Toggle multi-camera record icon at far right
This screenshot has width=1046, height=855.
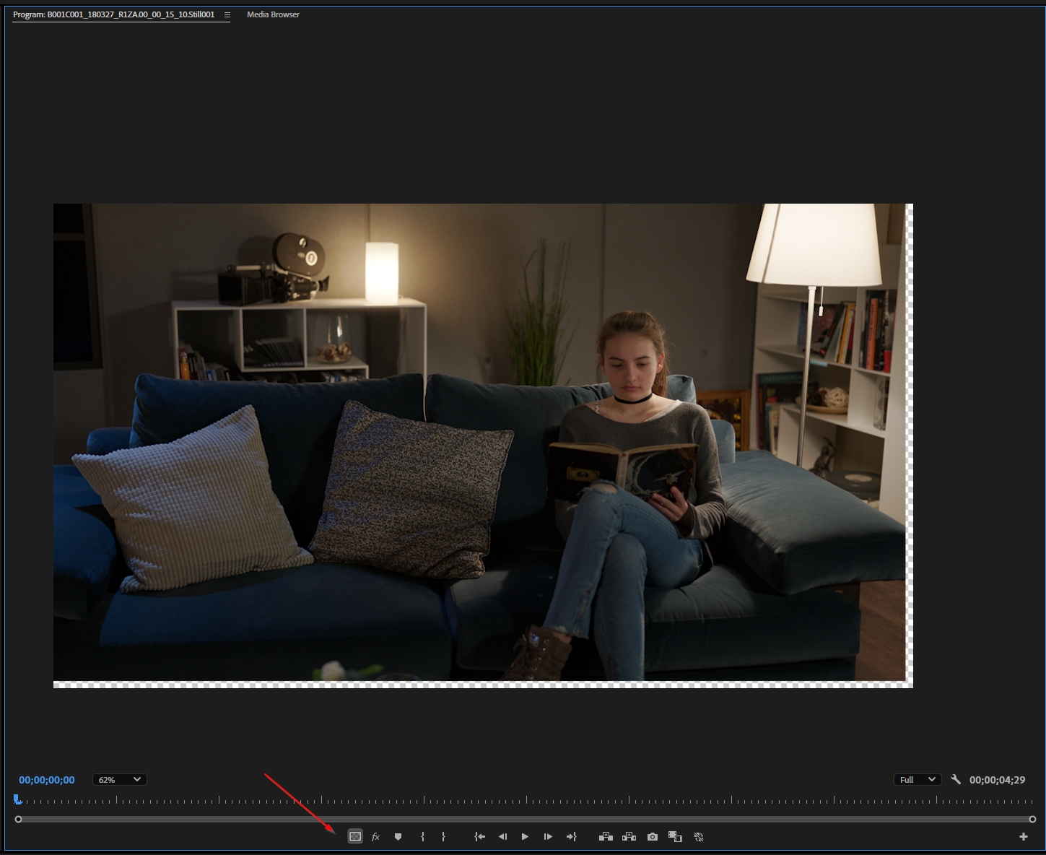(699, 836)
